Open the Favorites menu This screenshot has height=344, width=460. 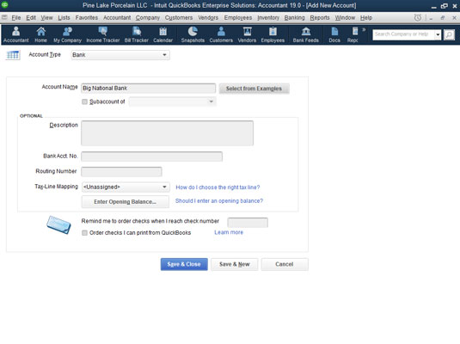[87, 17]
